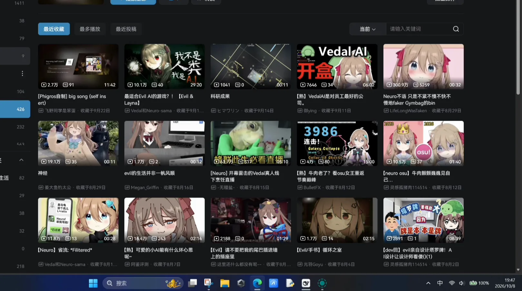Open the 科研成果 video thumbnail

(251, 67)
